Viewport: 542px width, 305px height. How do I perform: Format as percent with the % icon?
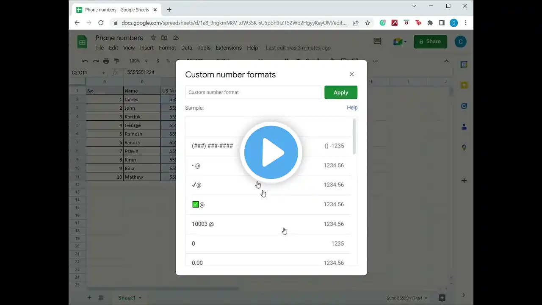168,61
